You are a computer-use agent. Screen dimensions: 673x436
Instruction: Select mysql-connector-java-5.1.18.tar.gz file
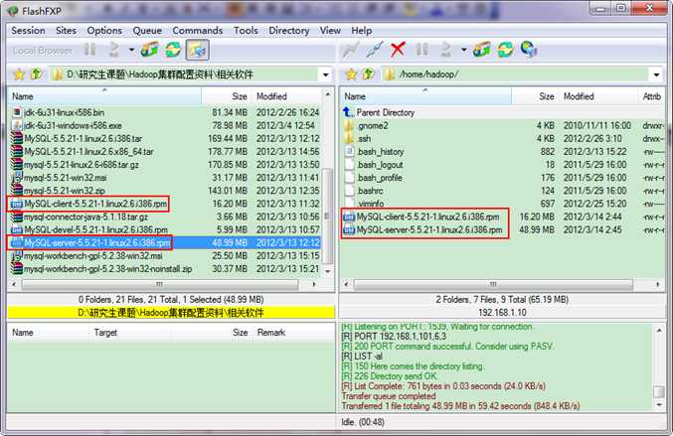pos(166,217)
